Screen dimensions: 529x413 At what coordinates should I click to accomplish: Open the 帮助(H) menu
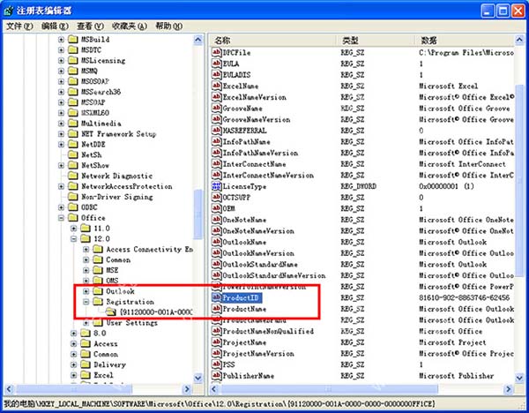pos(168,26)
